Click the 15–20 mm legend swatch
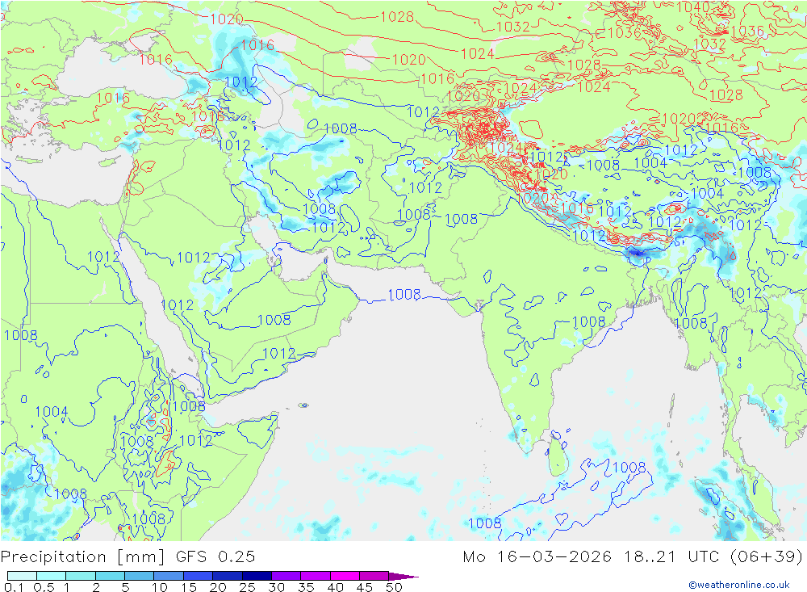The width and height of the screenshot is (807, 592). 198,576
